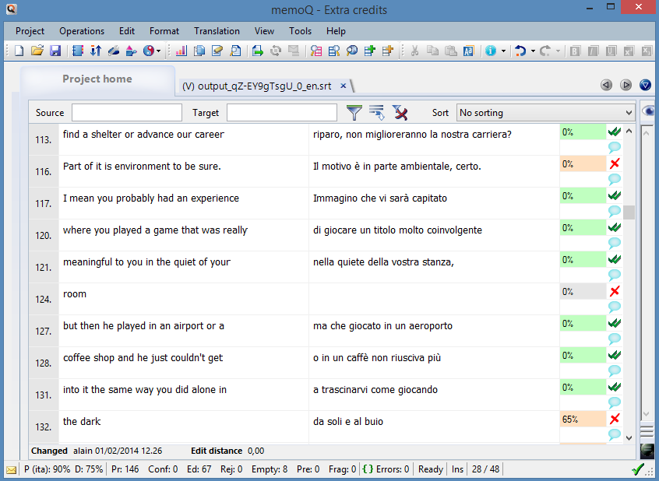The image size is (659, 481).
Task: Click the vertical scrollbar thumb
Action: tap(629, 212)
